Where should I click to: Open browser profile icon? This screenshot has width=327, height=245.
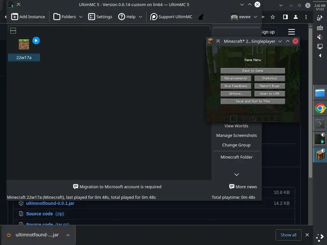click(x=295, y=17)
